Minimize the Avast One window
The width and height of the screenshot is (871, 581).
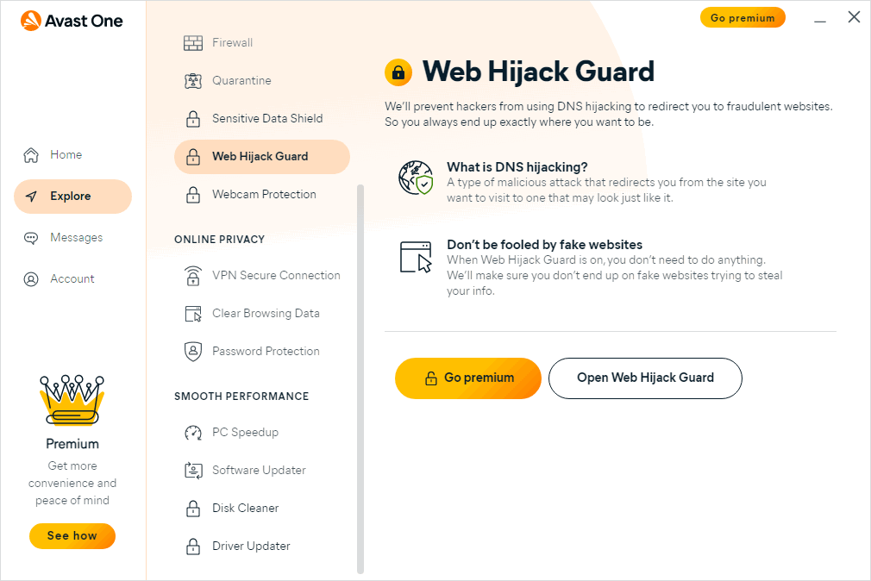pos(820,19)
